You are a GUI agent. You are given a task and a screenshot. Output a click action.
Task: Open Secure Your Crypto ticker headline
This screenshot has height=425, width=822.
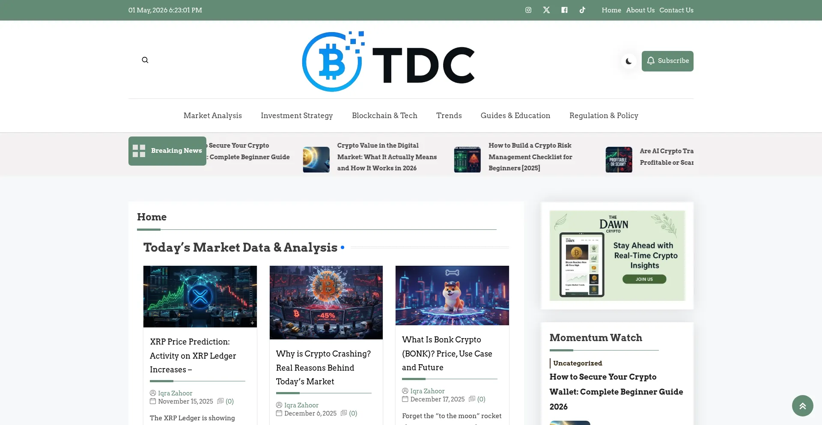249,151
